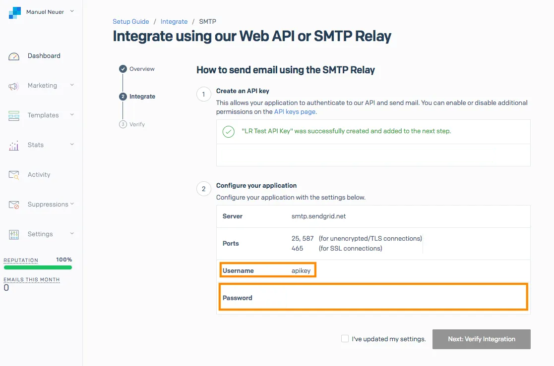
Task: Click the Integrate step 2 circle icon
Action: 123,97
